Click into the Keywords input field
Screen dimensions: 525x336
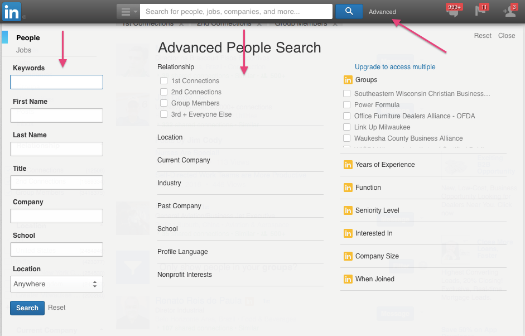pyautogui.click(x=56, y=83)
